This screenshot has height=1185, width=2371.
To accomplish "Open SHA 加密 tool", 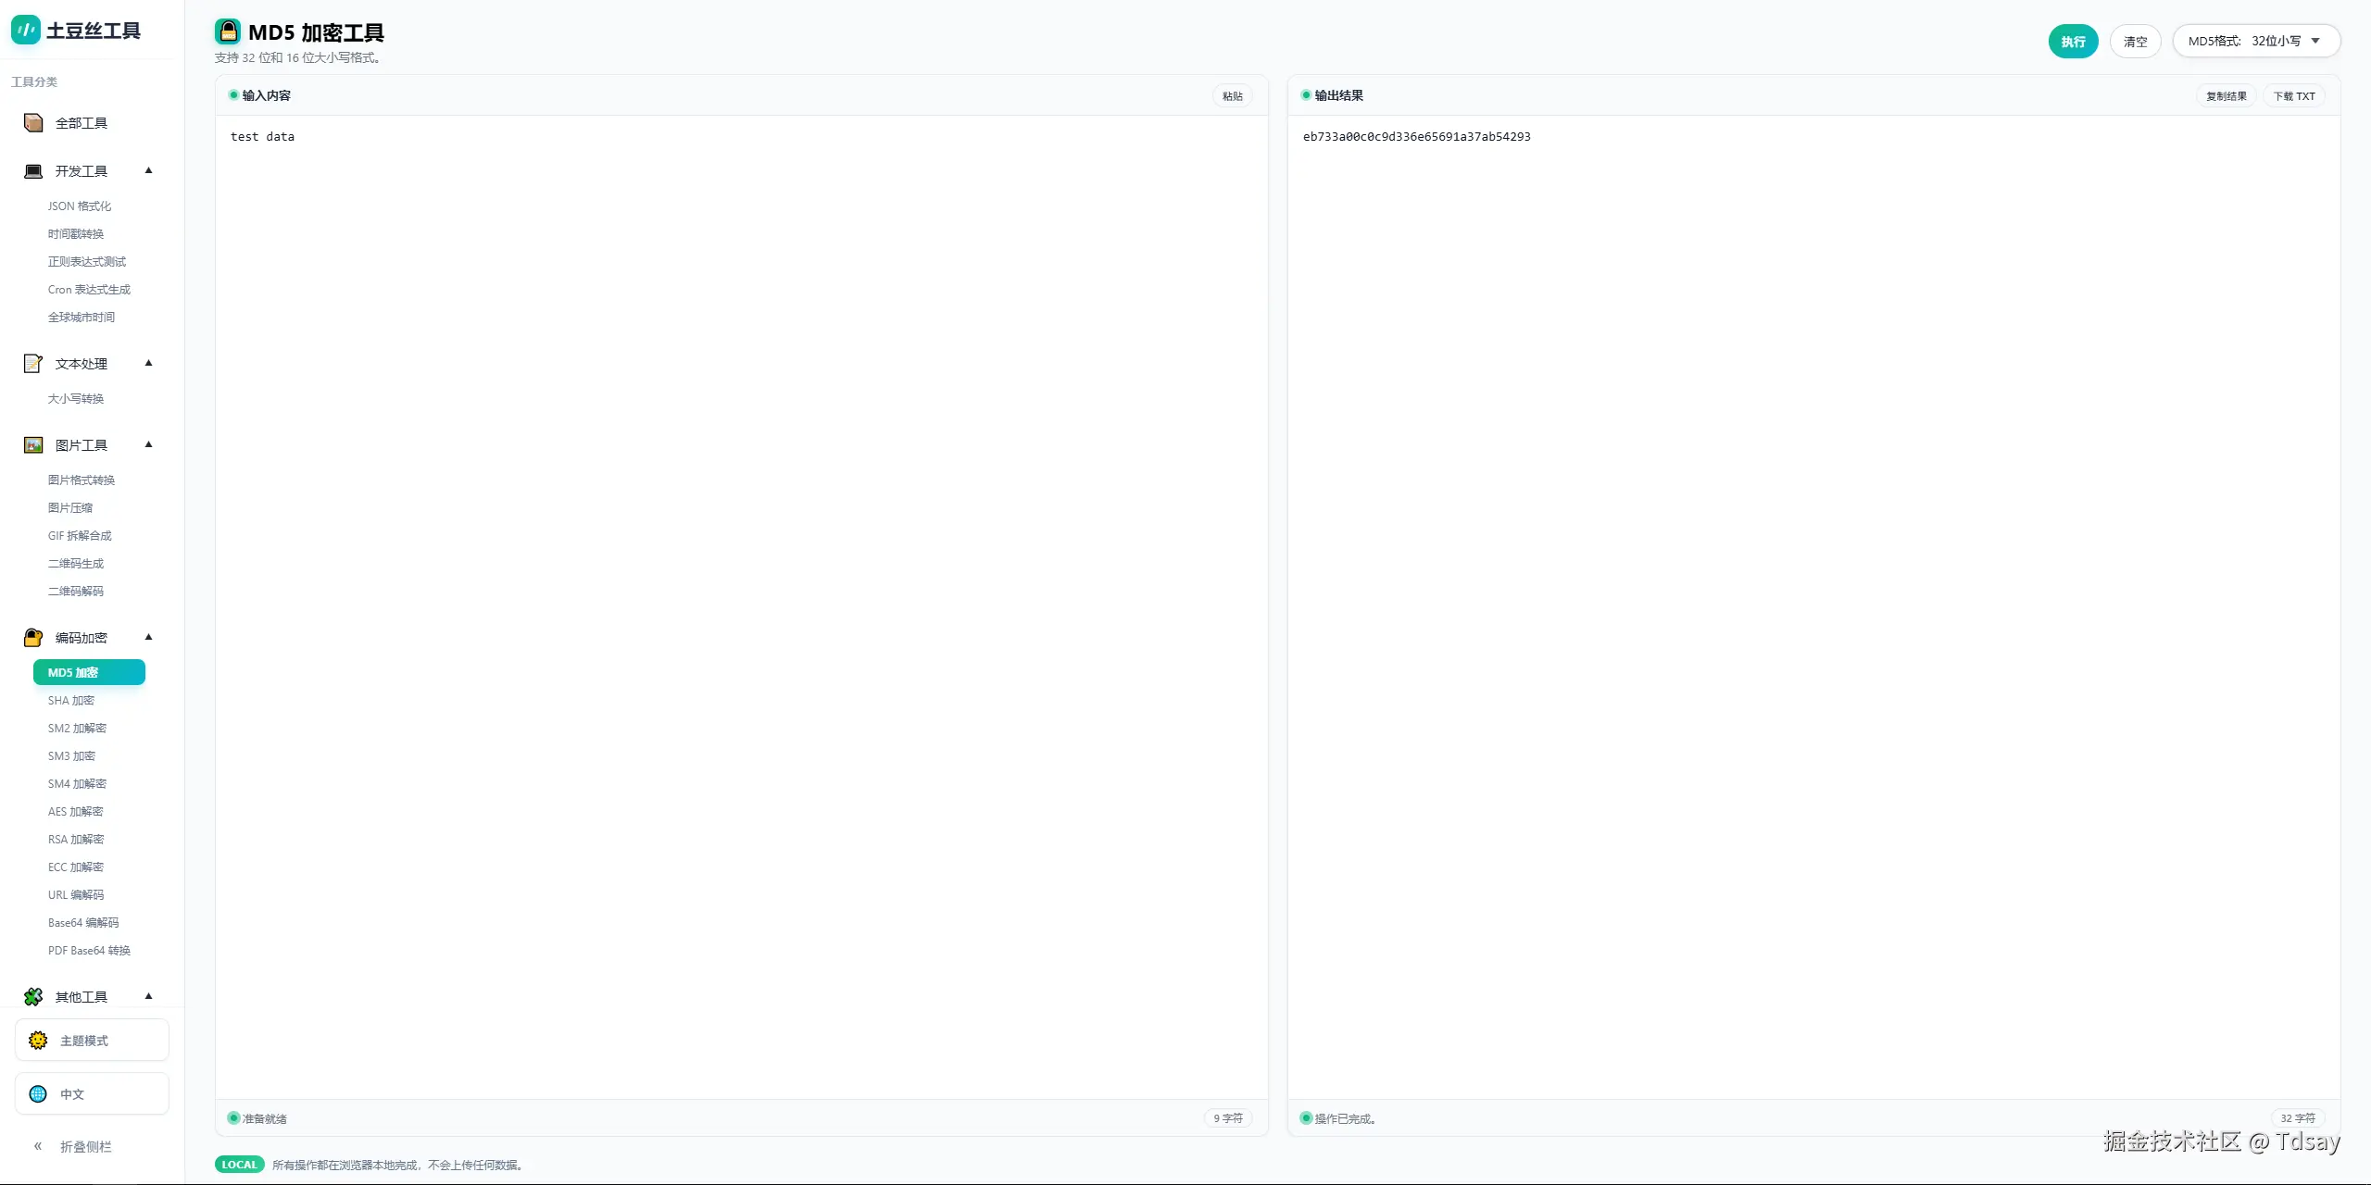I will 71,701.
